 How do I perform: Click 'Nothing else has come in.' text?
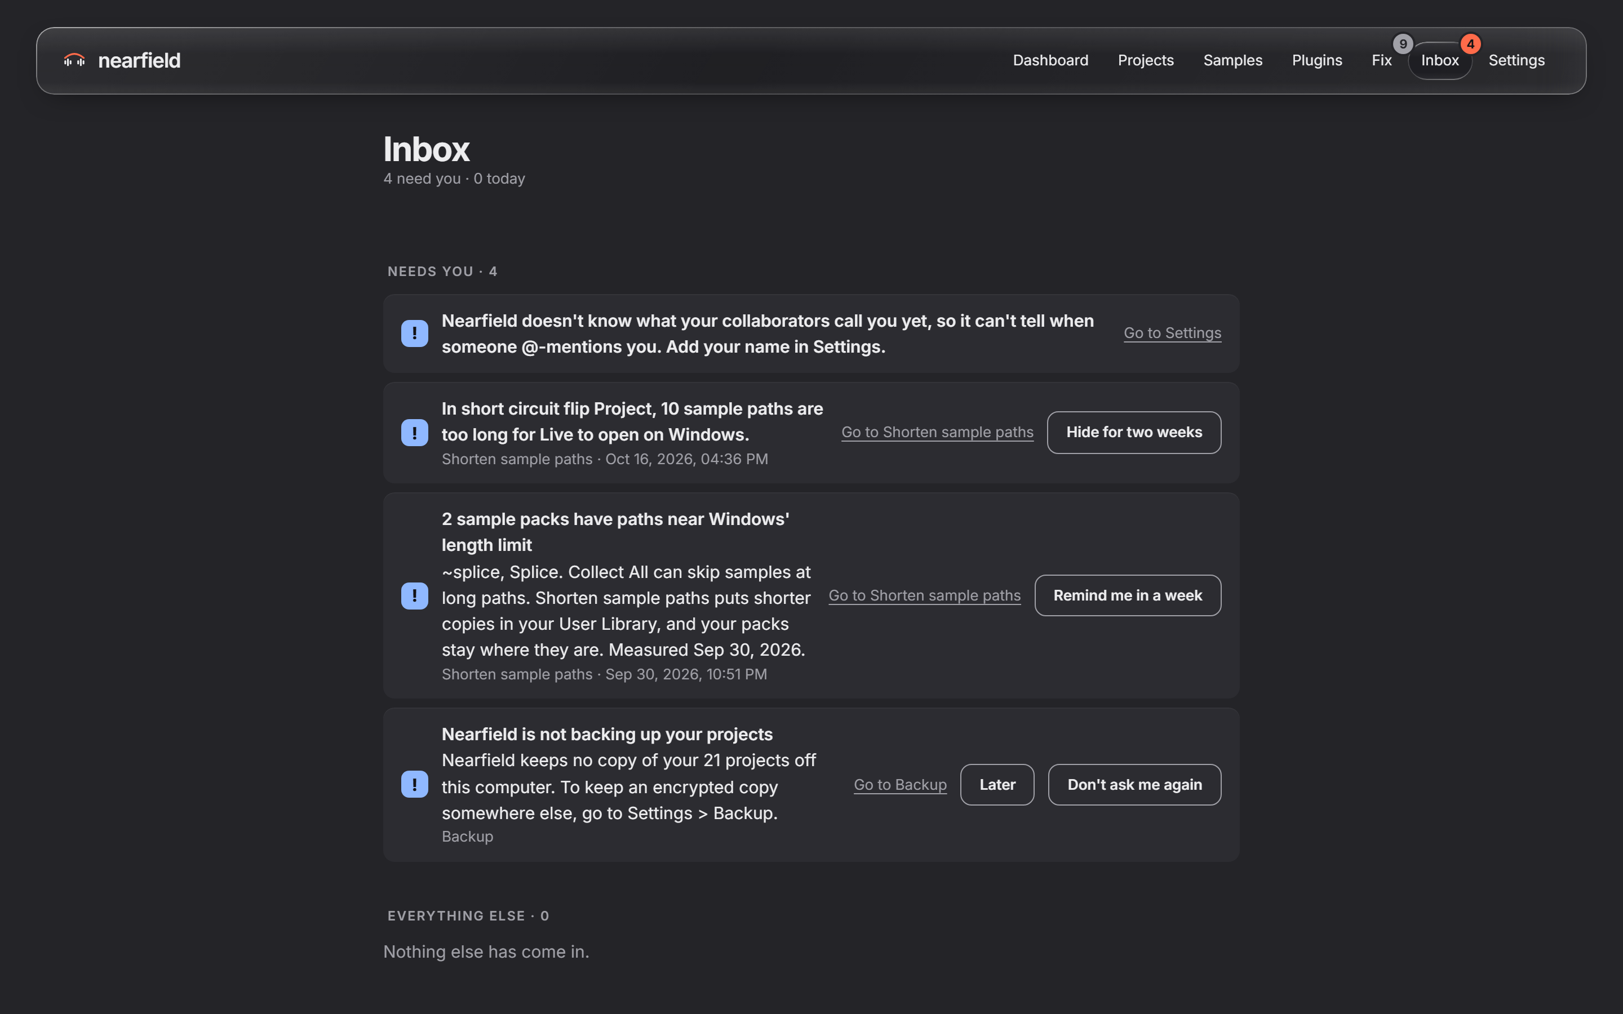tap(486, 951)
